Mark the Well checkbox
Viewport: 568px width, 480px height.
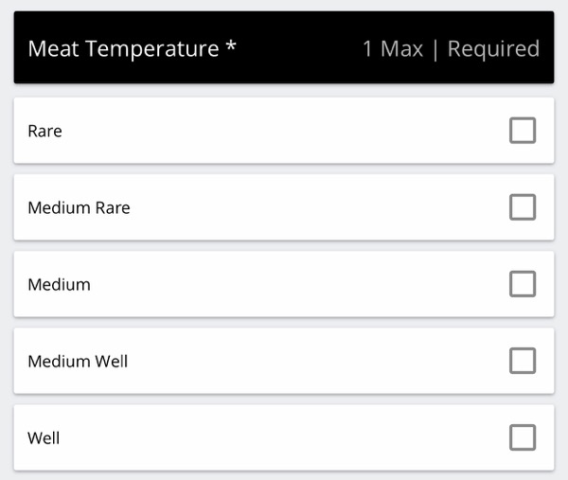tap(523, 437)
